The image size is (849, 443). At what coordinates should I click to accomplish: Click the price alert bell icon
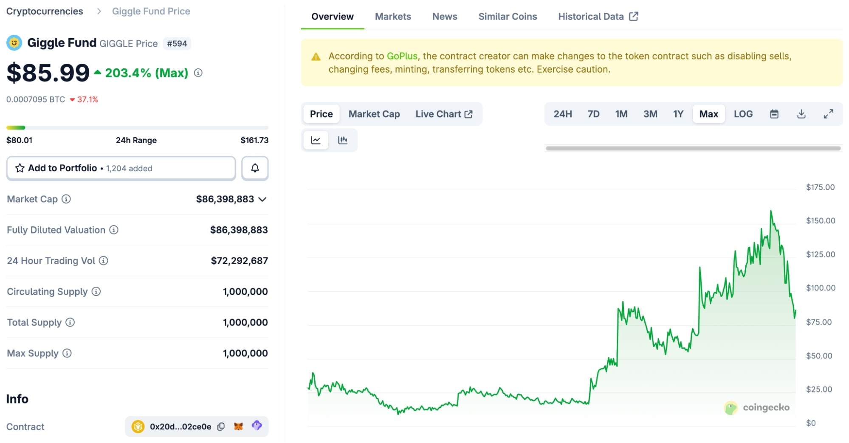(255, 168)
